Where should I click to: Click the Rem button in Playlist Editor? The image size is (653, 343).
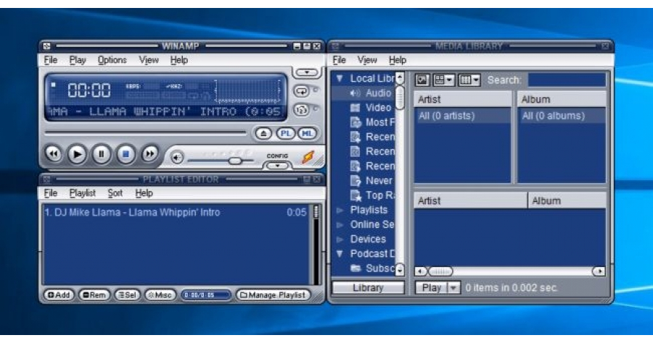pyautogui.click(x=94, y=295)
